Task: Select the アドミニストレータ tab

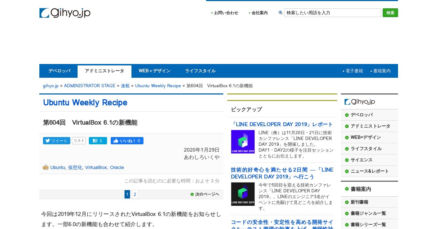Action: pos(105,71)
